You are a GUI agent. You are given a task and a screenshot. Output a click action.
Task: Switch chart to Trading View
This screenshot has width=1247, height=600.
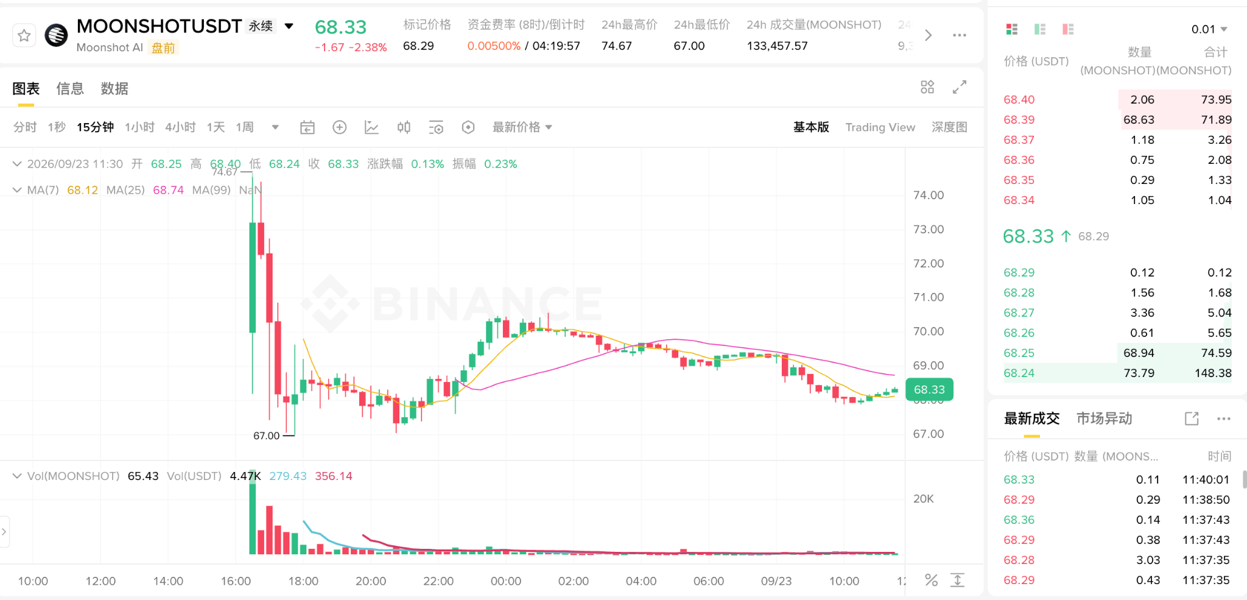(x=880, y=127)
